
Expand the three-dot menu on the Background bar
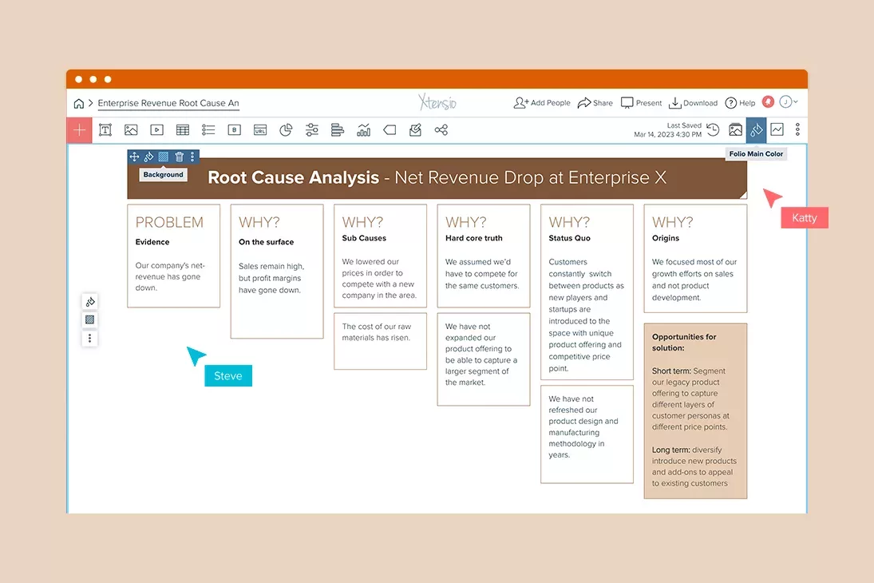(x=192, y=157)
